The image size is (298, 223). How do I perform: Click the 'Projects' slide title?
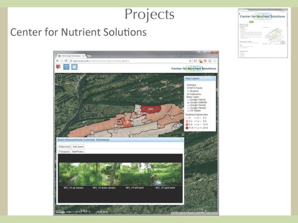(x=149, y=14)
